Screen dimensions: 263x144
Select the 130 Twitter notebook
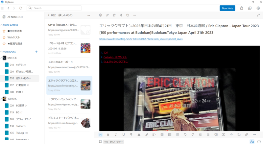click(18, 126)
